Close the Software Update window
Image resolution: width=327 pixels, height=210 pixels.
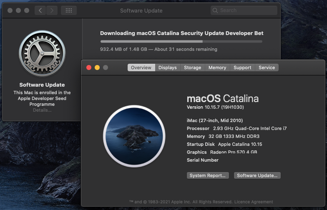coord(10,10)
